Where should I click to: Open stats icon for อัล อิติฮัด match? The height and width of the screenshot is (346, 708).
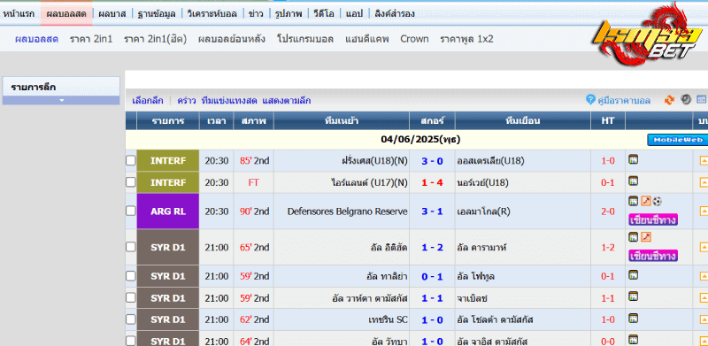click(x=633, y=236)
